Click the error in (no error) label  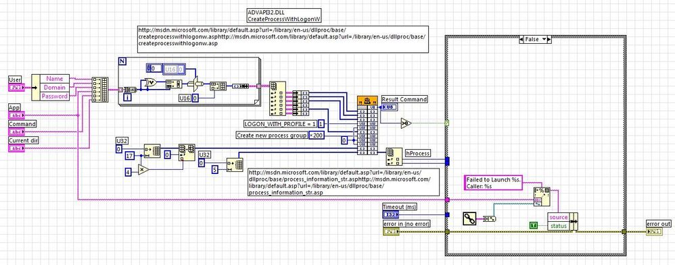point(406,224)
